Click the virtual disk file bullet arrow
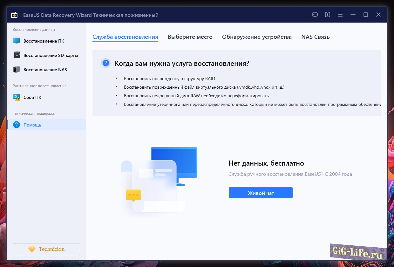The width and height of the screenshot is (394, 267). click(x=117, y=87)
